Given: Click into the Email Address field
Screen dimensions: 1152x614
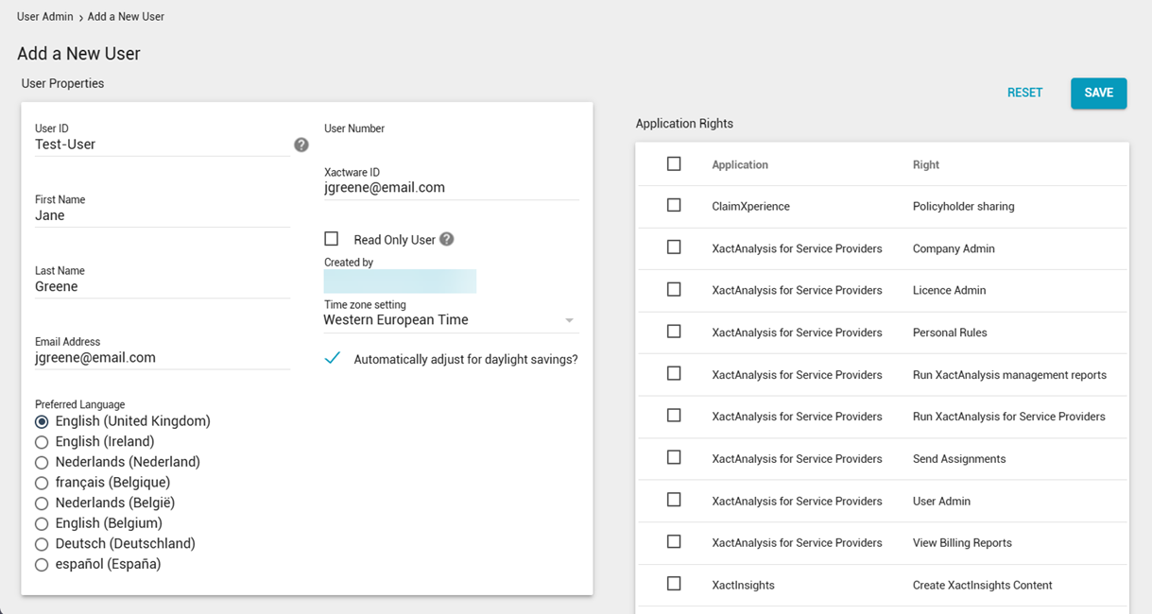Looking at the screenshot, I should [x=162, y=358].
